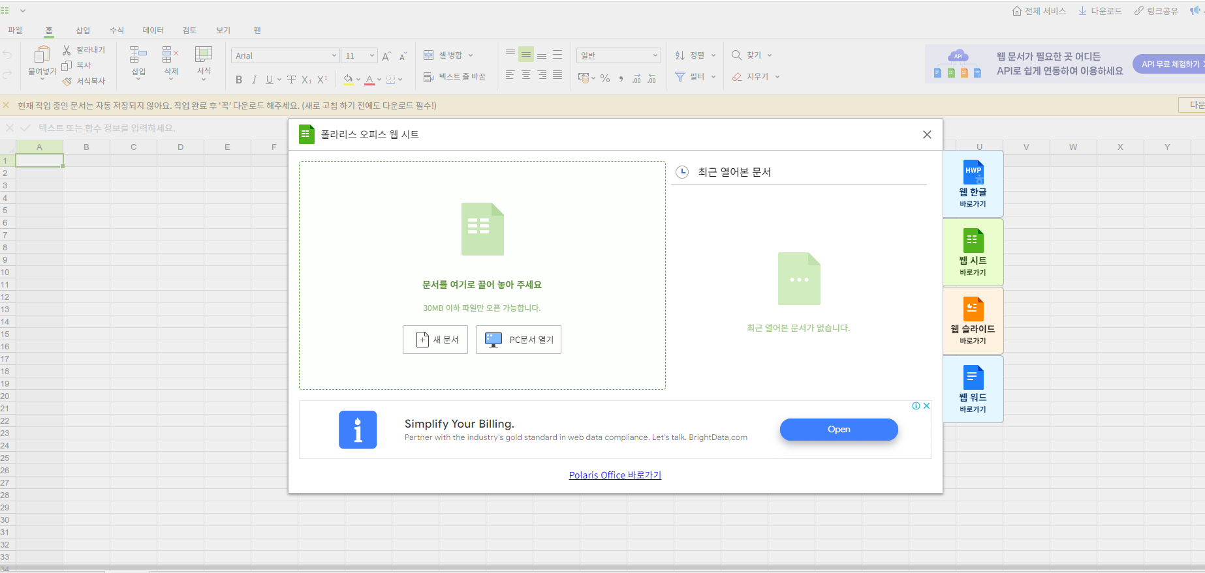This screenshot has height=573, width=1205.
Task: Toggle Bold formatting
Action: [x=239, y=80]
